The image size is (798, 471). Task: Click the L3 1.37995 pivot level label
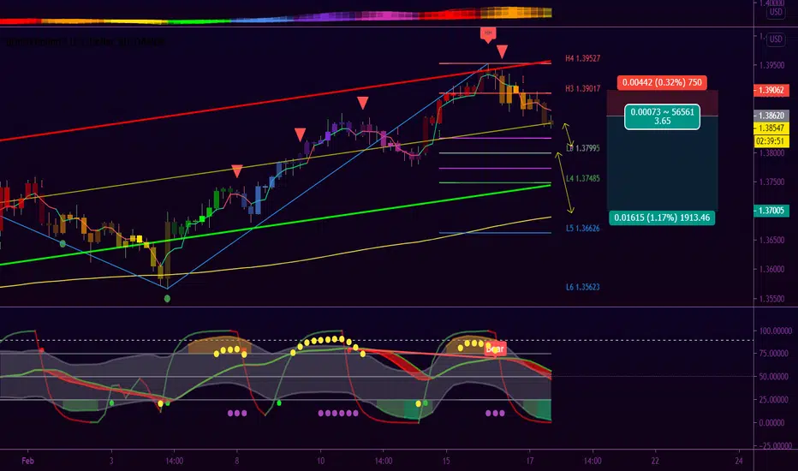pos(583,148)
